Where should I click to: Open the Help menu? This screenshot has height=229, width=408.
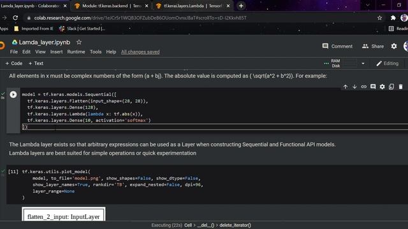(x=111, y=52)
